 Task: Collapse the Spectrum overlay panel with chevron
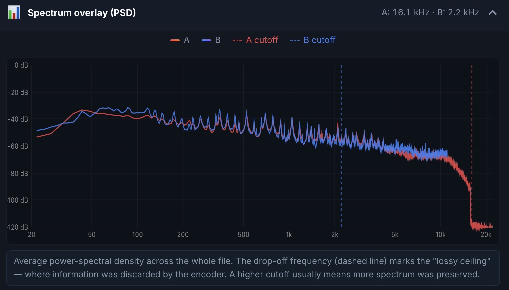pyautogui.click(x=493, y=13)
